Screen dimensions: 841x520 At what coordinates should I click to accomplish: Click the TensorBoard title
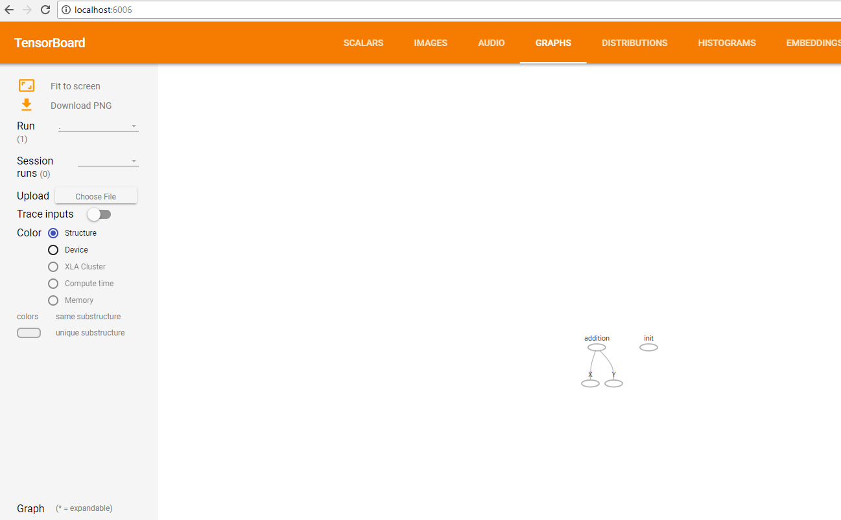(50, 43)
